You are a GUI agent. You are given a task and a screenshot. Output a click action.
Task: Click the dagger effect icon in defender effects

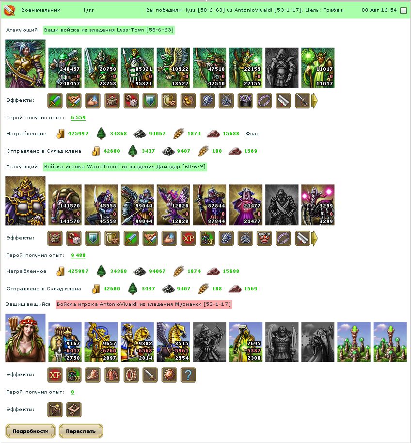tap(150, 375)
